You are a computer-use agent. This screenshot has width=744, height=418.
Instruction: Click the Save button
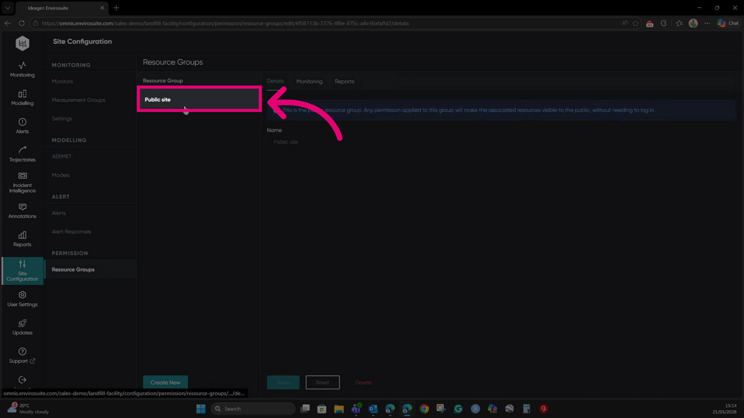pos(283,382)
